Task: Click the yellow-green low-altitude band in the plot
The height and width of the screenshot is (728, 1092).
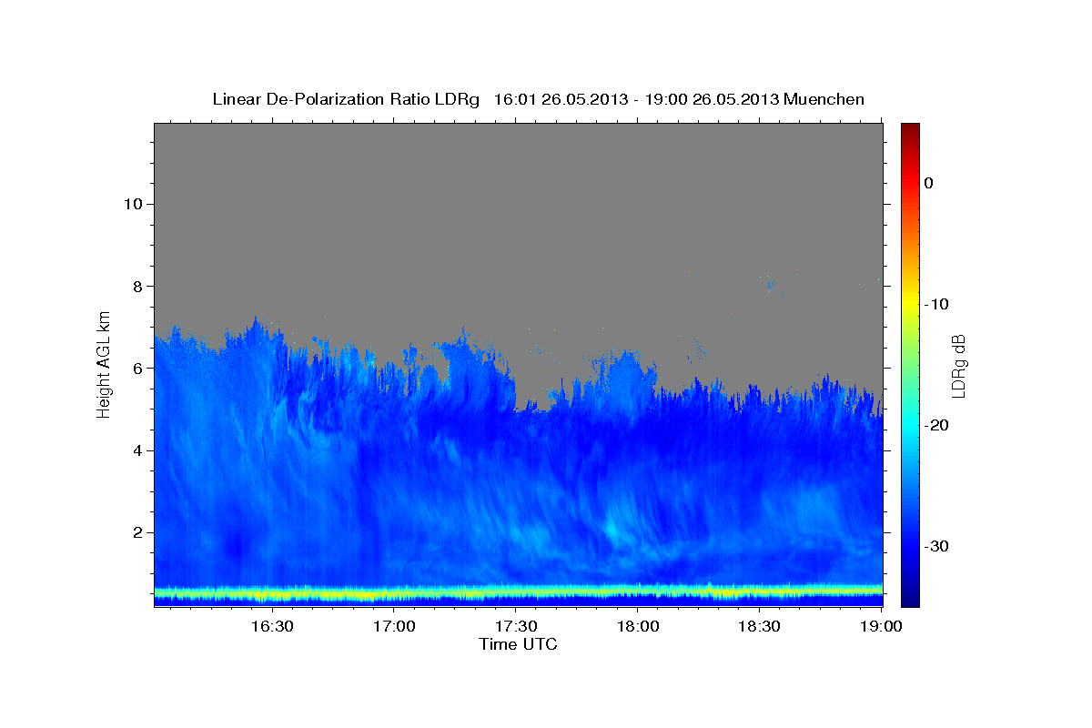Action: [518, 593]
